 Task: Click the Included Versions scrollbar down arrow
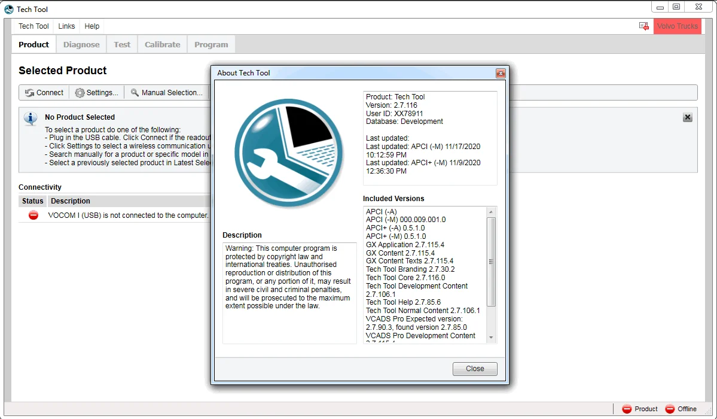(491, 338)
